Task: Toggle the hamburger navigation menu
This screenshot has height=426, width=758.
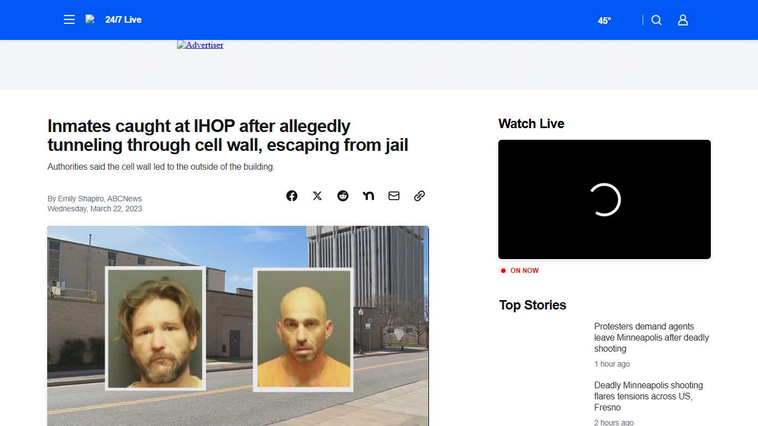Action: tap(69, 19)
